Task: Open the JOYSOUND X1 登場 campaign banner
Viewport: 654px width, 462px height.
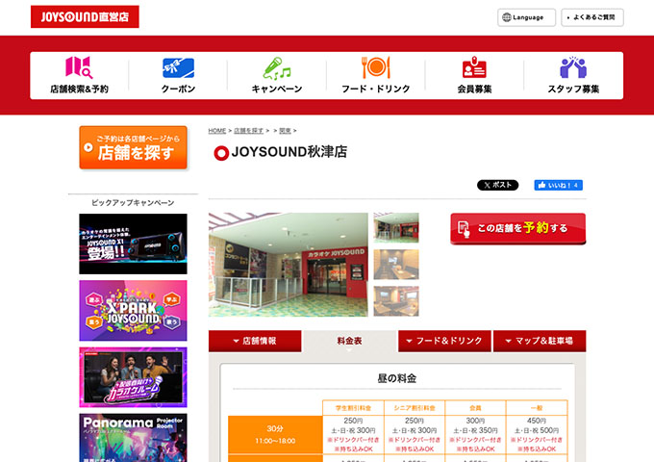Action: point(133,244)
